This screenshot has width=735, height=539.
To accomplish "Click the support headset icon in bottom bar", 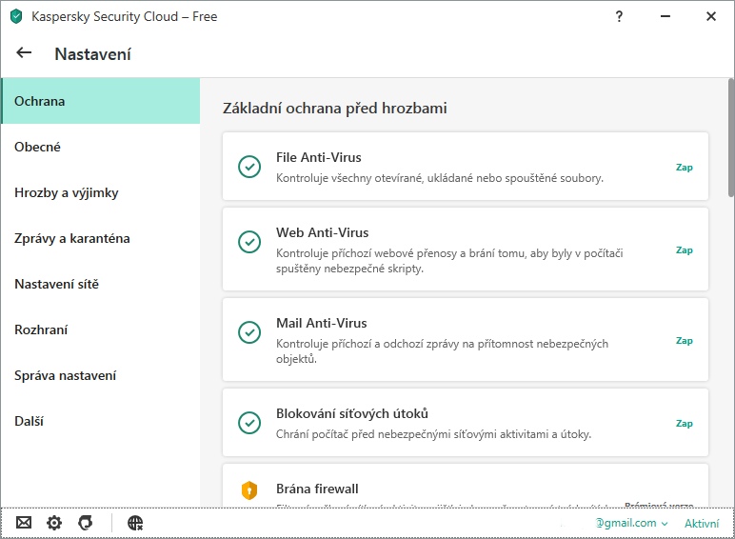I will (x=85, y=523).
